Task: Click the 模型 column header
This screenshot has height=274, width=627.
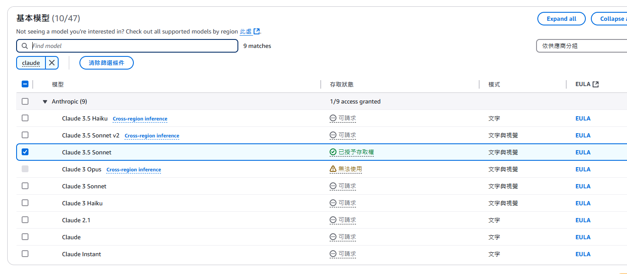Action: point(58,84)
